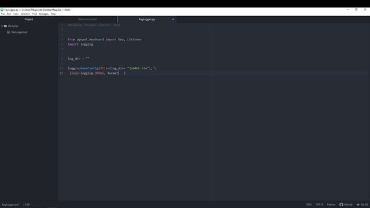Open the Find menu
The image size is (370, 208).
pyautogui.click(x=35, y=14)
